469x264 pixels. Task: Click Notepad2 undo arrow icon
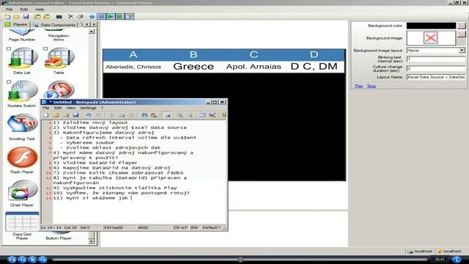[89, 115]
